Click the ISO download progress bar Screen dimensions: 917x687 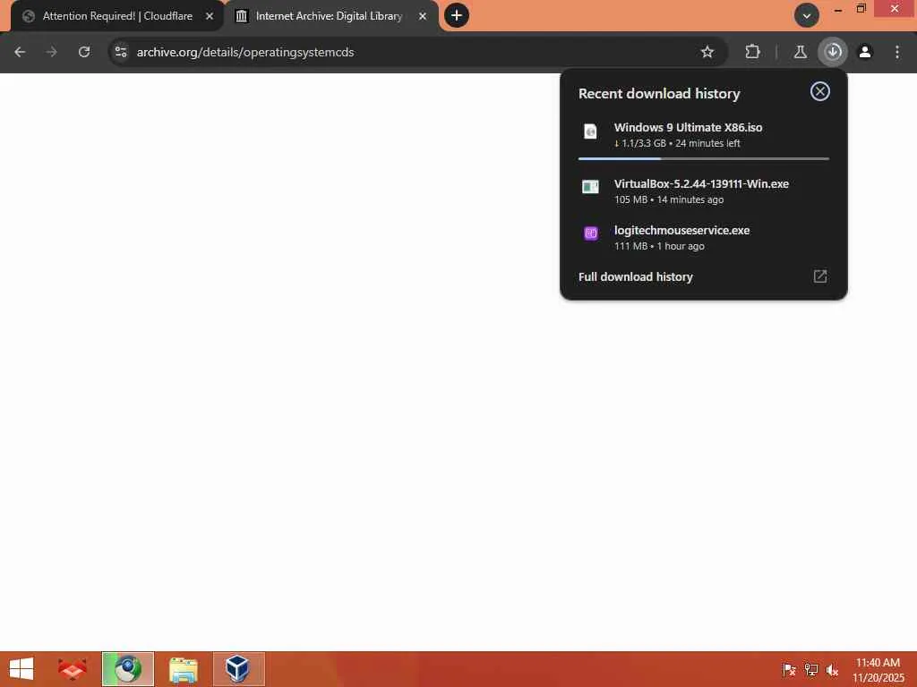click(704, 158)
